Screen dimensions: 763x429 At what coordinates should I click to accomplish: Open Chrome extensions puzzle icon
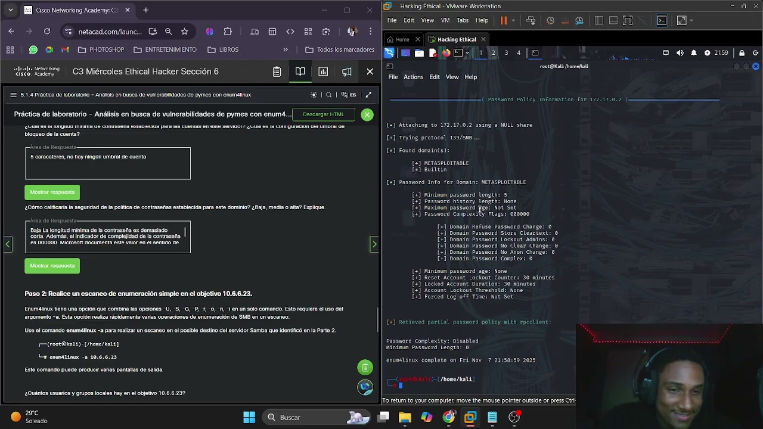[x=228, y=32]
